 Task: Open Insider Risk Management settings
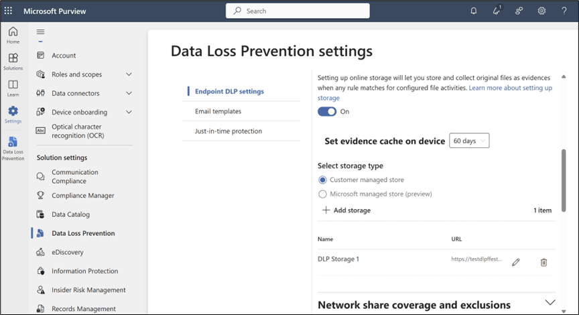tap(88, 290)
